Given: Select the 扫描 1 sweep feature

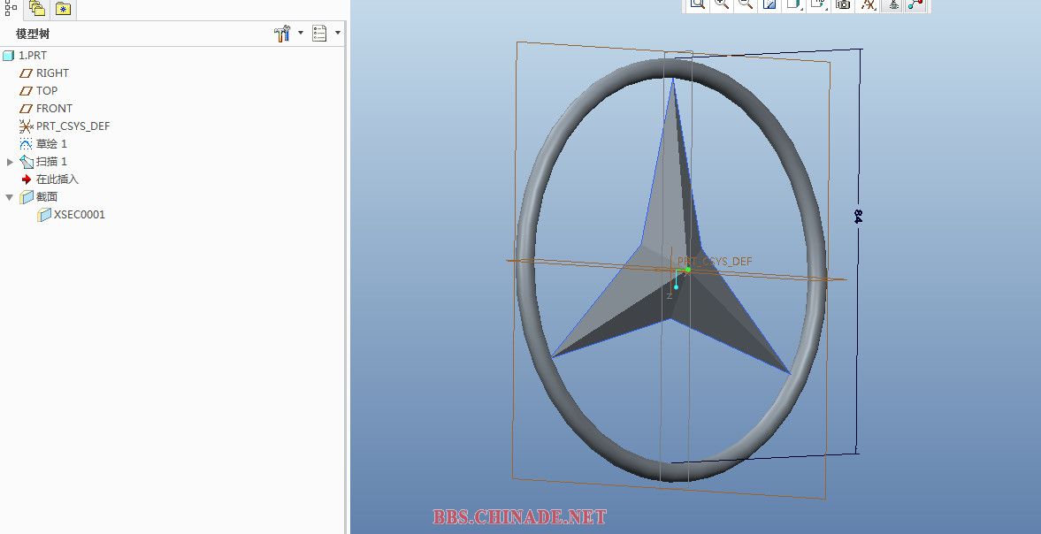Looking at the screenshot, I should pos(43,161).
